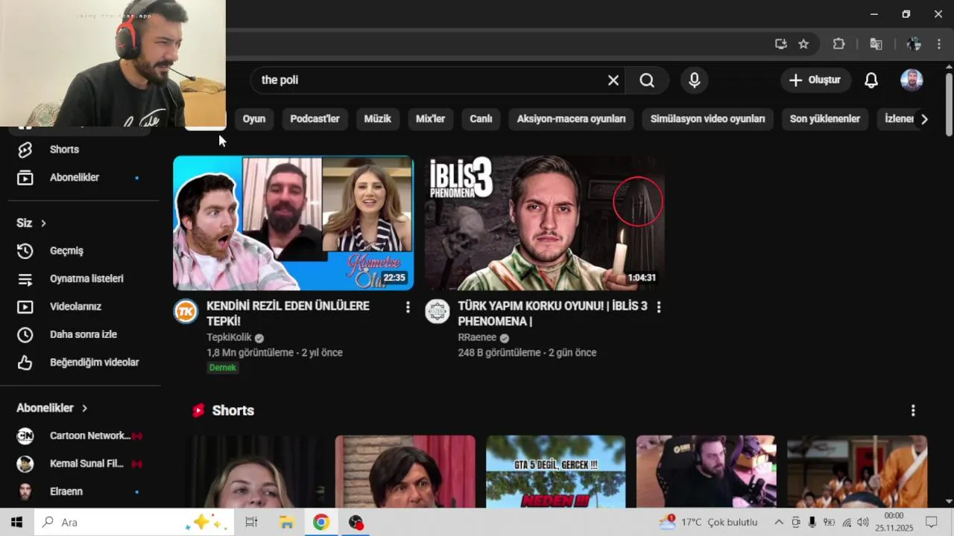Select the Canlı filter chip
The image size is (954, 536).
tap(481, 119)
